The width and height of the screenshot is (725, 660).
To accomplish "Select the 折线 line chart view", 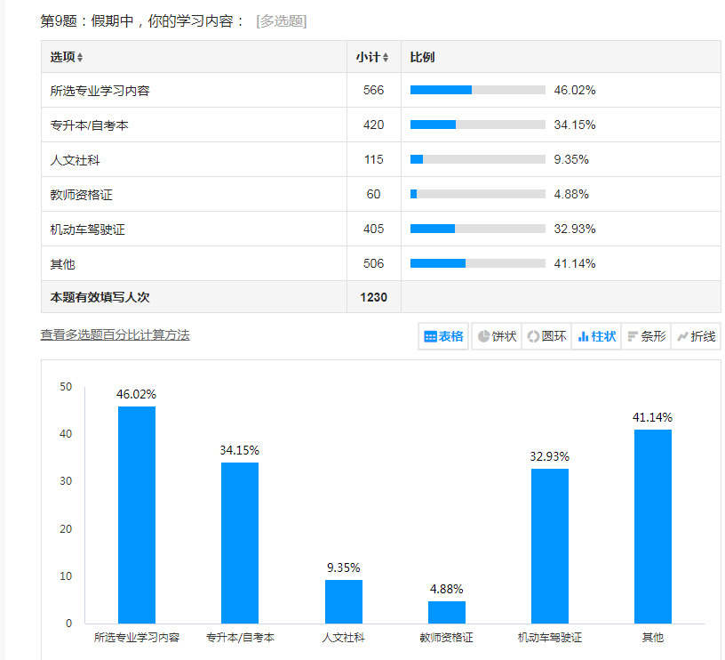I will [x=696, y=336].
